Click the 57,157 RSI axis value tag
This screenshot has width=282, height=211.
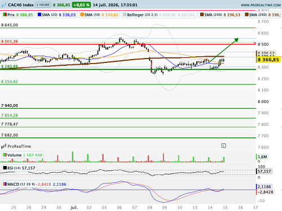[x=264, y=172]
